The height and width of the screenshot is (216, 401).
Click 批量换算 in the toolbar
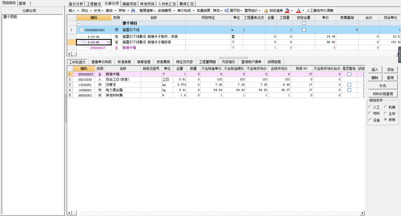pos(204,11)
